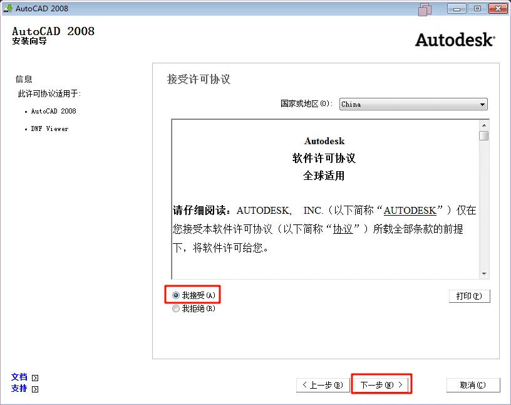This screenshot has height=405, width=511.
Task: Click the license agreement scrollbar thumb
Action: coord(484,135)
